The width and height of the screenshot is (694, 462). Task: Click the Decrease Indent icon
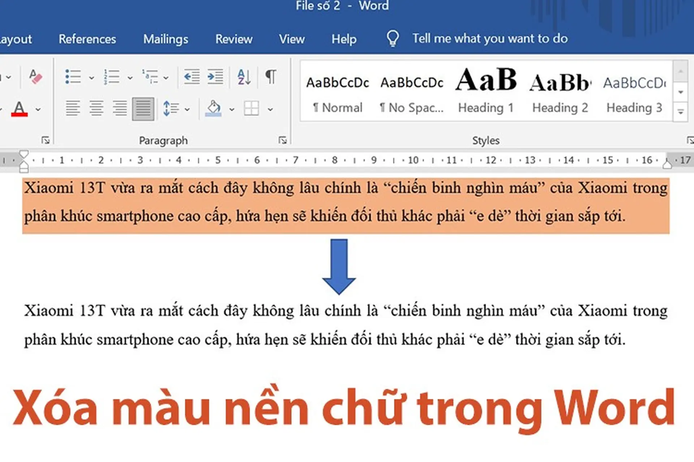tap(192, 77)
